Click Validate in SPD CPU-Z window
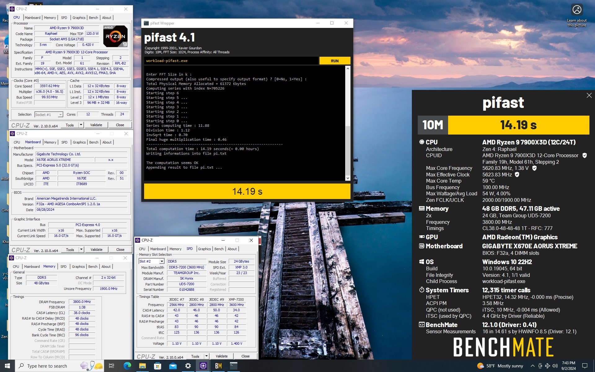 pyautogui.click(x=222, y=356)
